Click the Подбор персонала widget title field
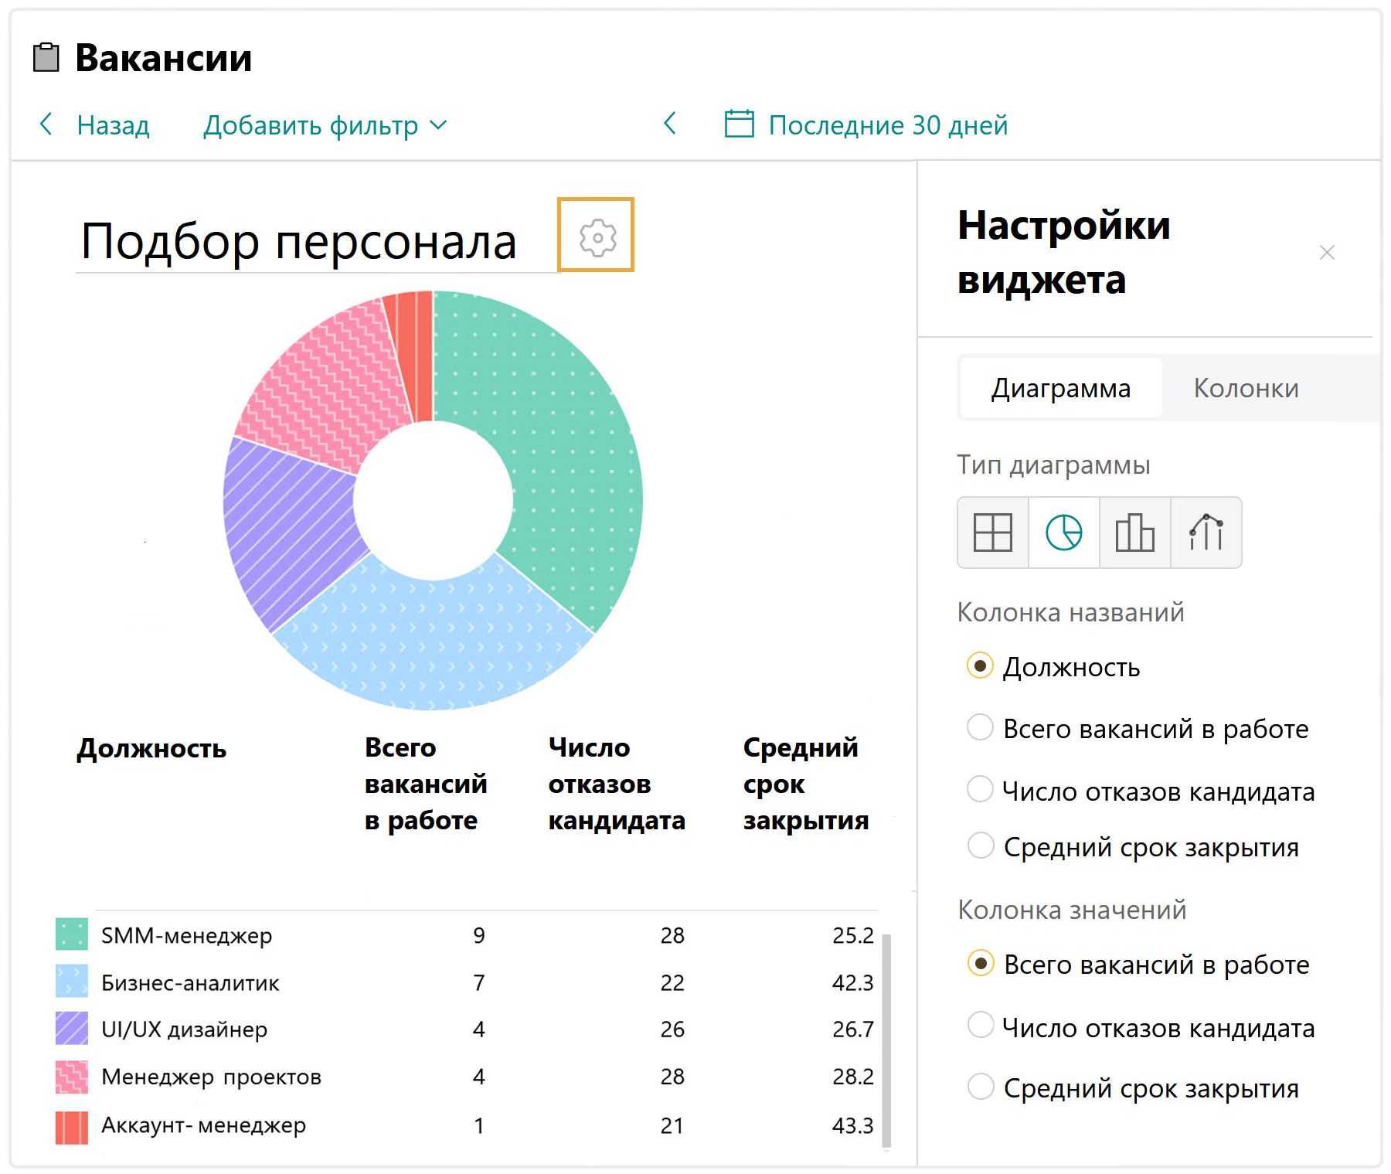 click(299, 242)
